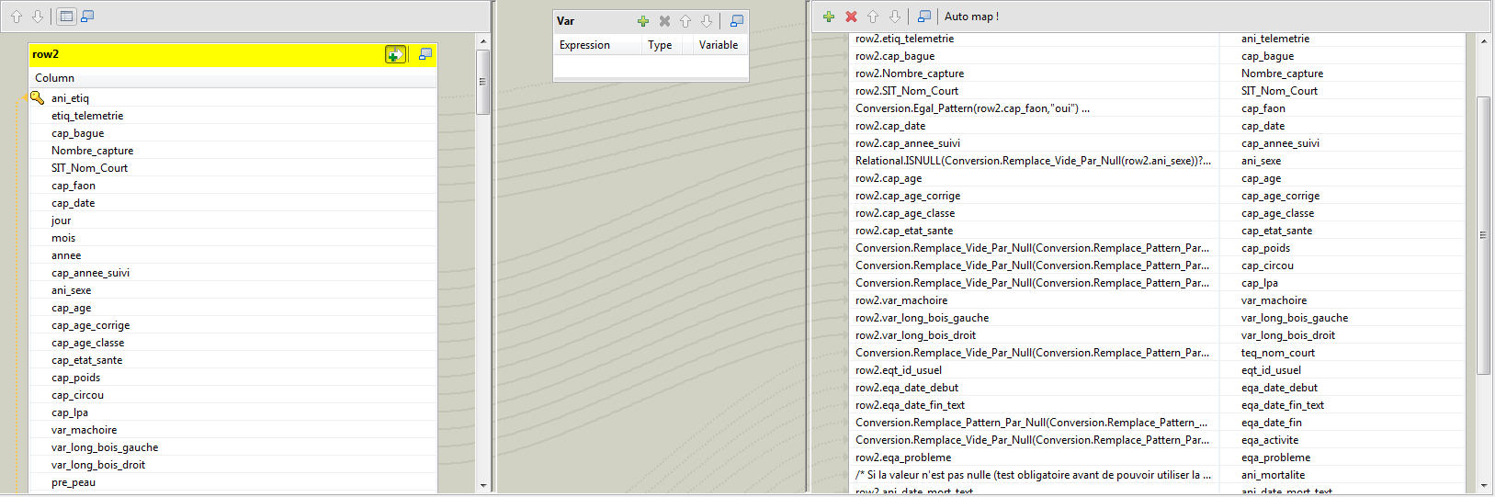Click Var panel move down arrow
Image resolution: width=1495 pixels, height=497 pixels.
[x=707, y=21]
